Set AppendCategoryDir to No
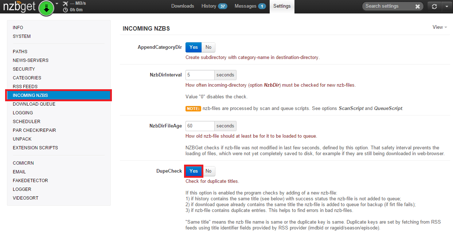The width and height of the screenshot is (453, 232). (208, 47)
